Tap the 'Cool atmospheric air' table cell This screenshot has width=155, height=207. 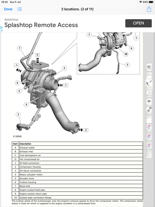pyautogui.click(x=81, y=155)
